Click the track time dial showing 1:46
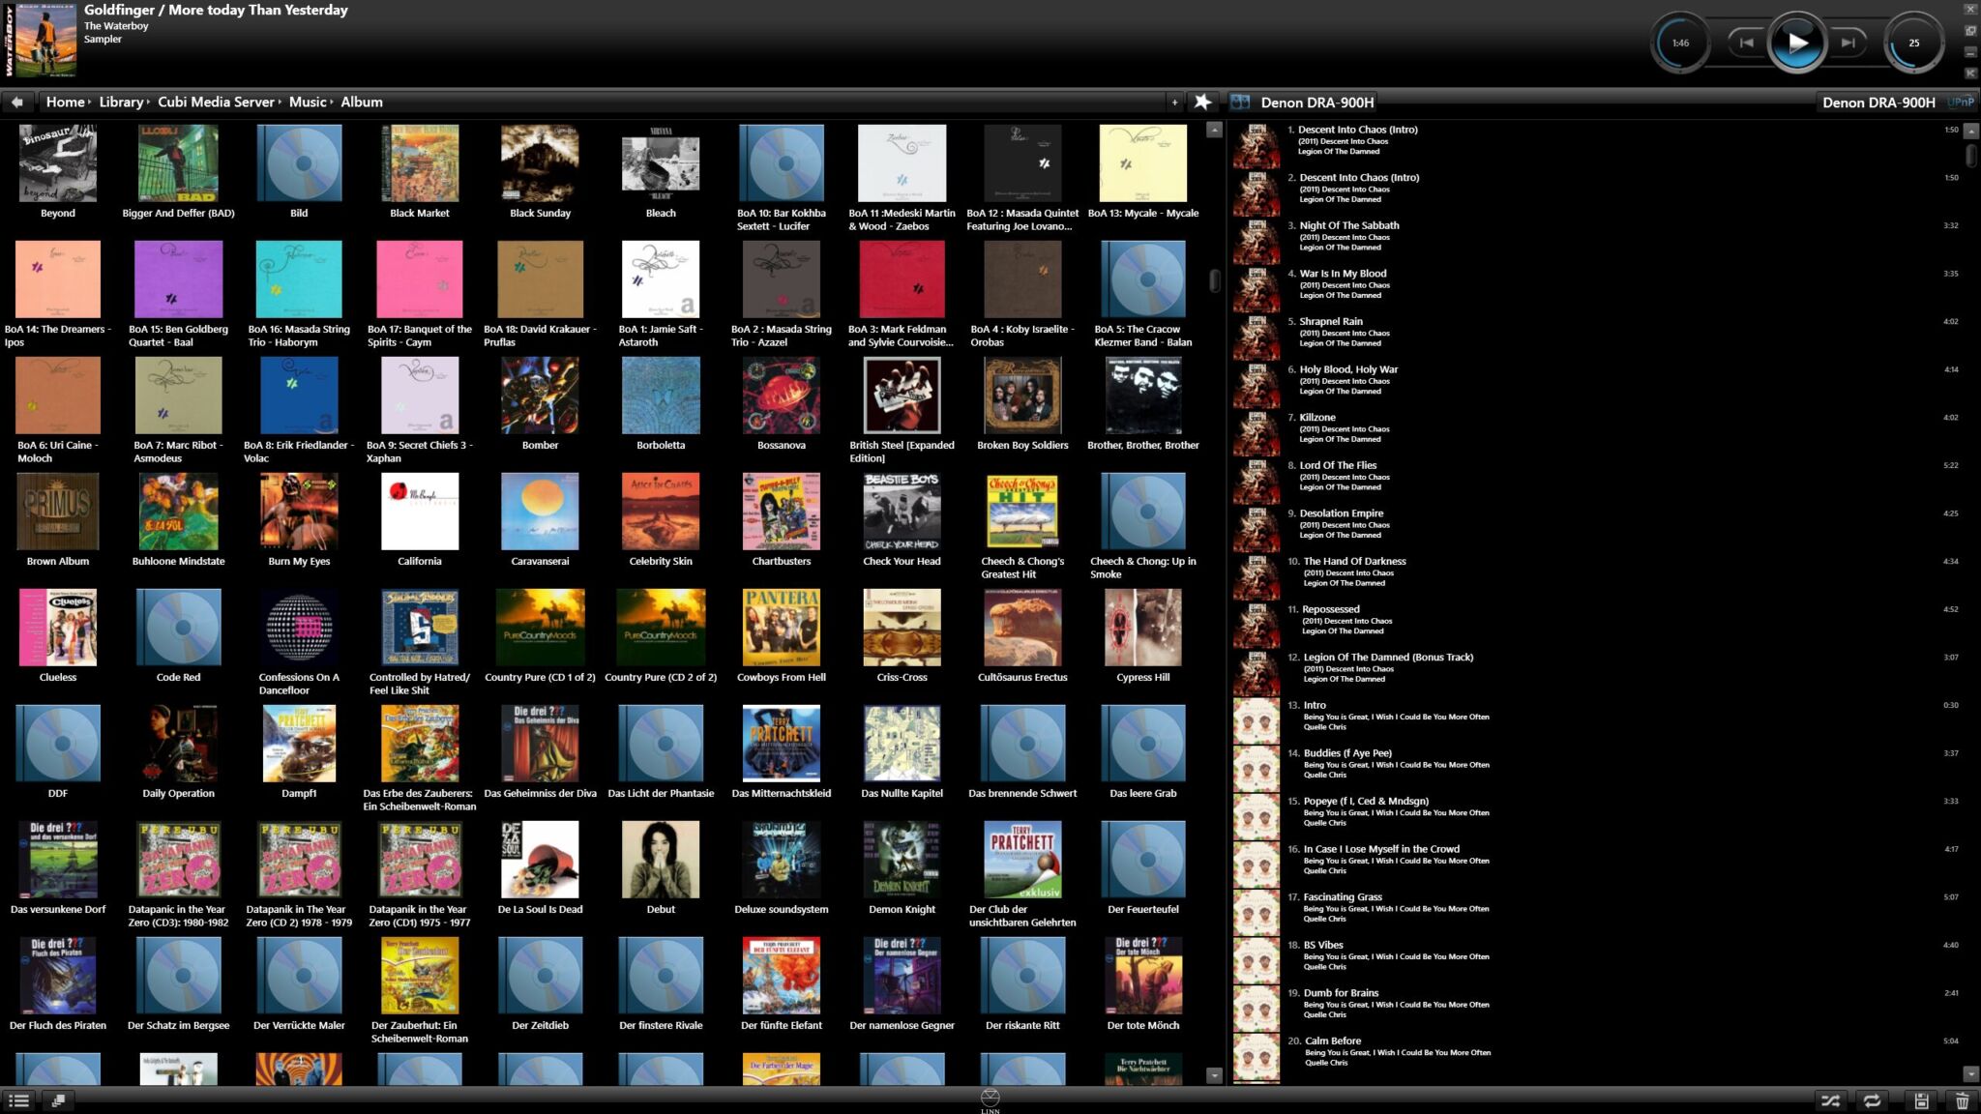Viewport: 1981px width, 1114px height. click(1681, 43)
